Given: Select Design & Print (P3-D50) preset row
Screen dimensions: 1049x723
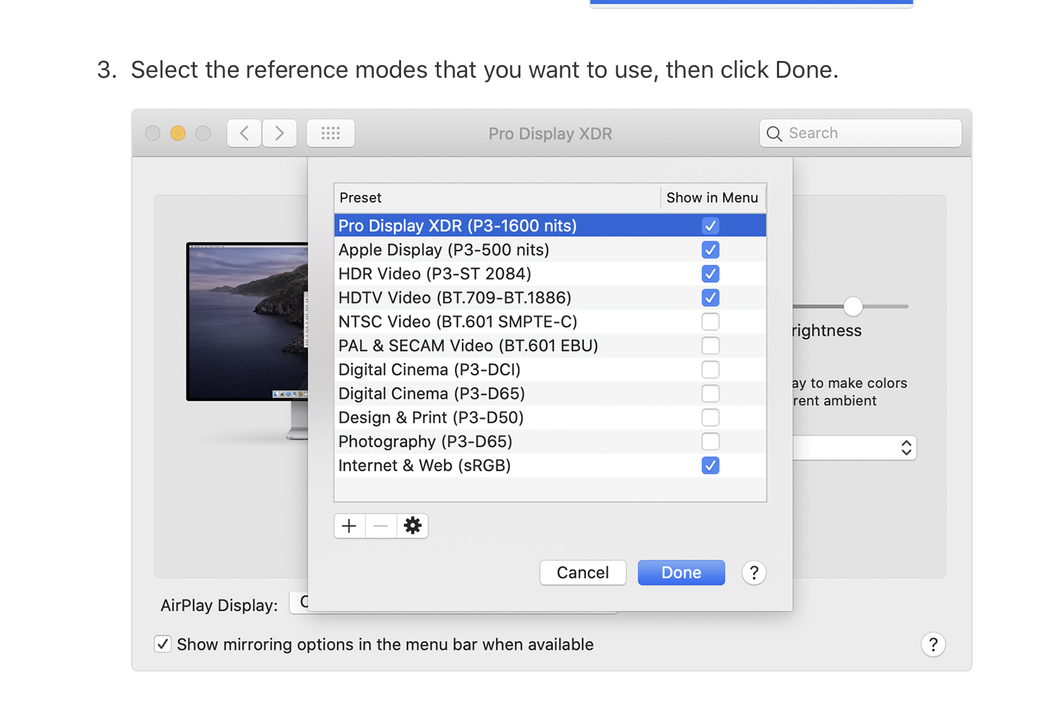Looking at the screenshot, I should 550,418.
